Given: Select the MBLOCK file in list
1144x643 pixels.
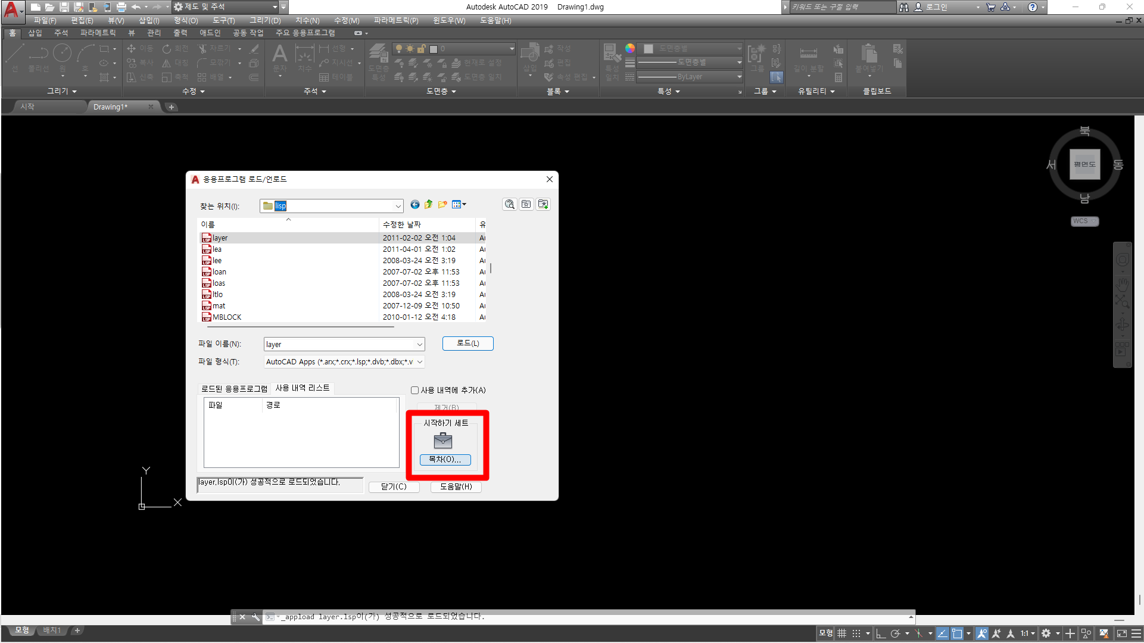Looking at the screenshot, I should 227,317.
